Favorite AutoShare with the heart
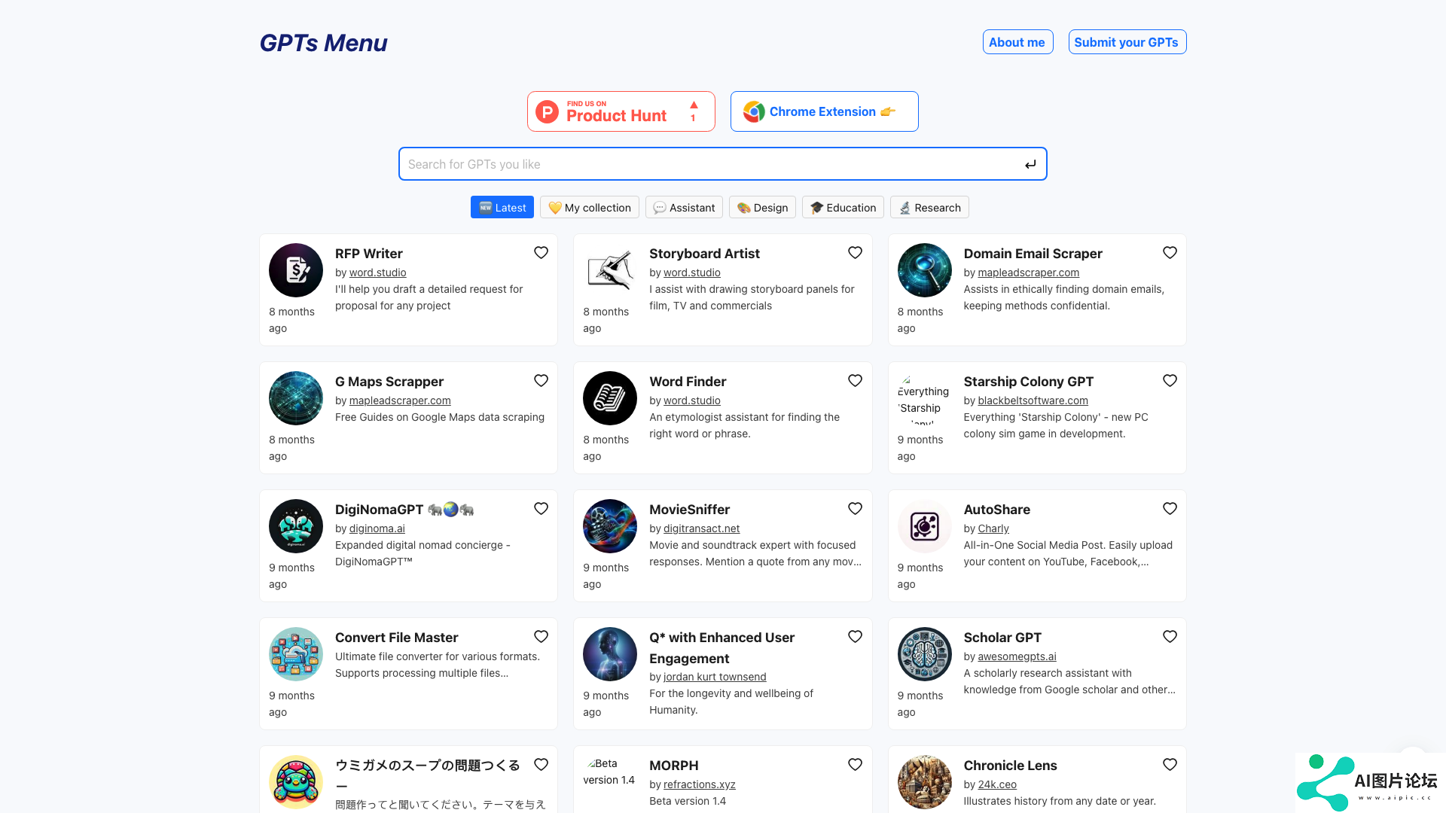The image size is (1446, 813). point(1170,509)
